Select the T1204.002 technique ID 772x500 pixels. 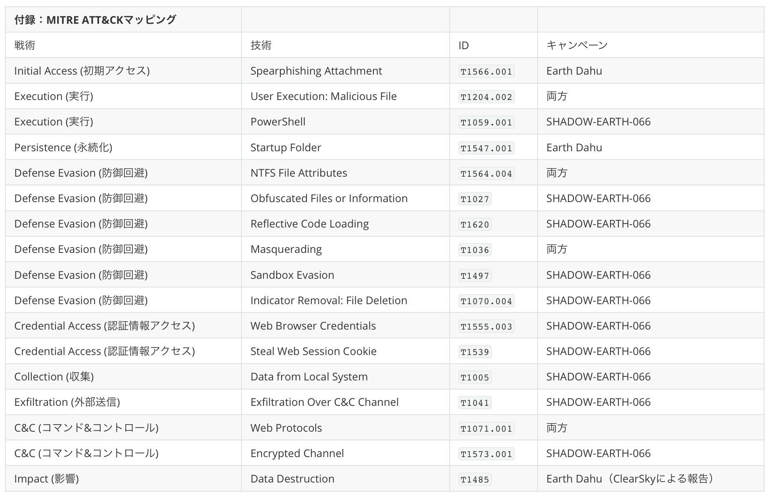click(x=486, y=97)
